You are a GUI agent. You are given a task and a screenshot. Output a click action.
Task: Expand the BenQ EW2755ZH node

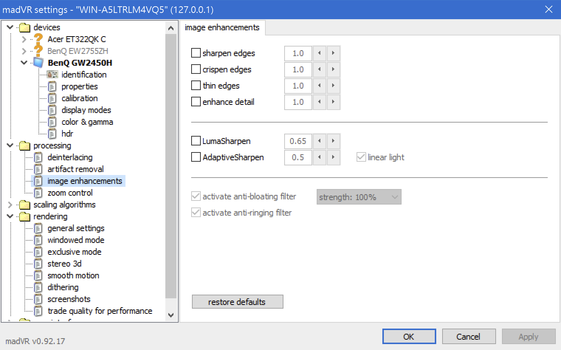click(24, 51)
